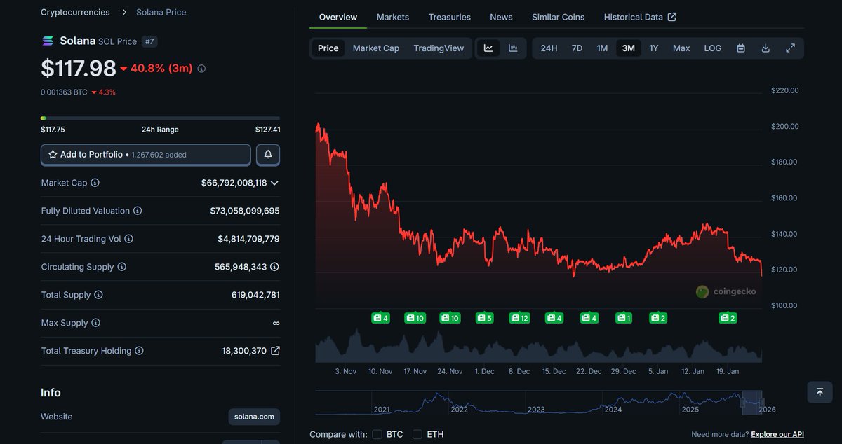
Task: Click the info icon after 565,948,343 value
Action: [x=274, y=267]
